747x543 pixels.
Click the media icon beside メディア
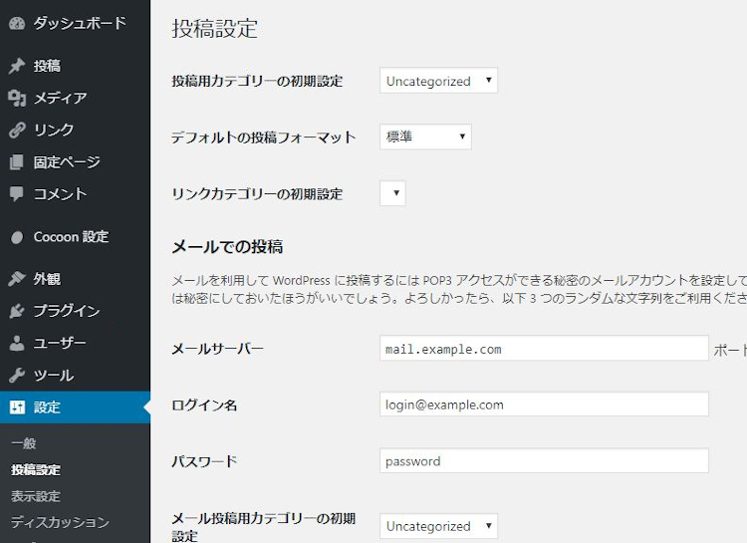click(17, 98)
